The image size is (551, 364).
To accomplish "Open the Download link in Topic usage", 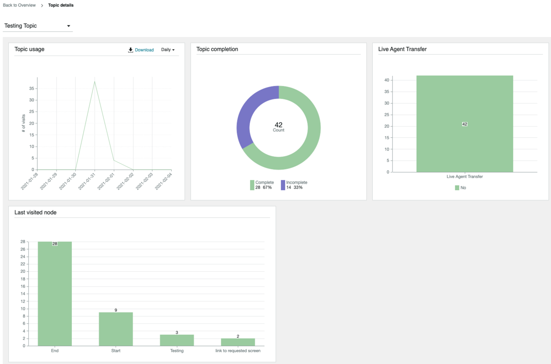I will click(x=144, y=50).
